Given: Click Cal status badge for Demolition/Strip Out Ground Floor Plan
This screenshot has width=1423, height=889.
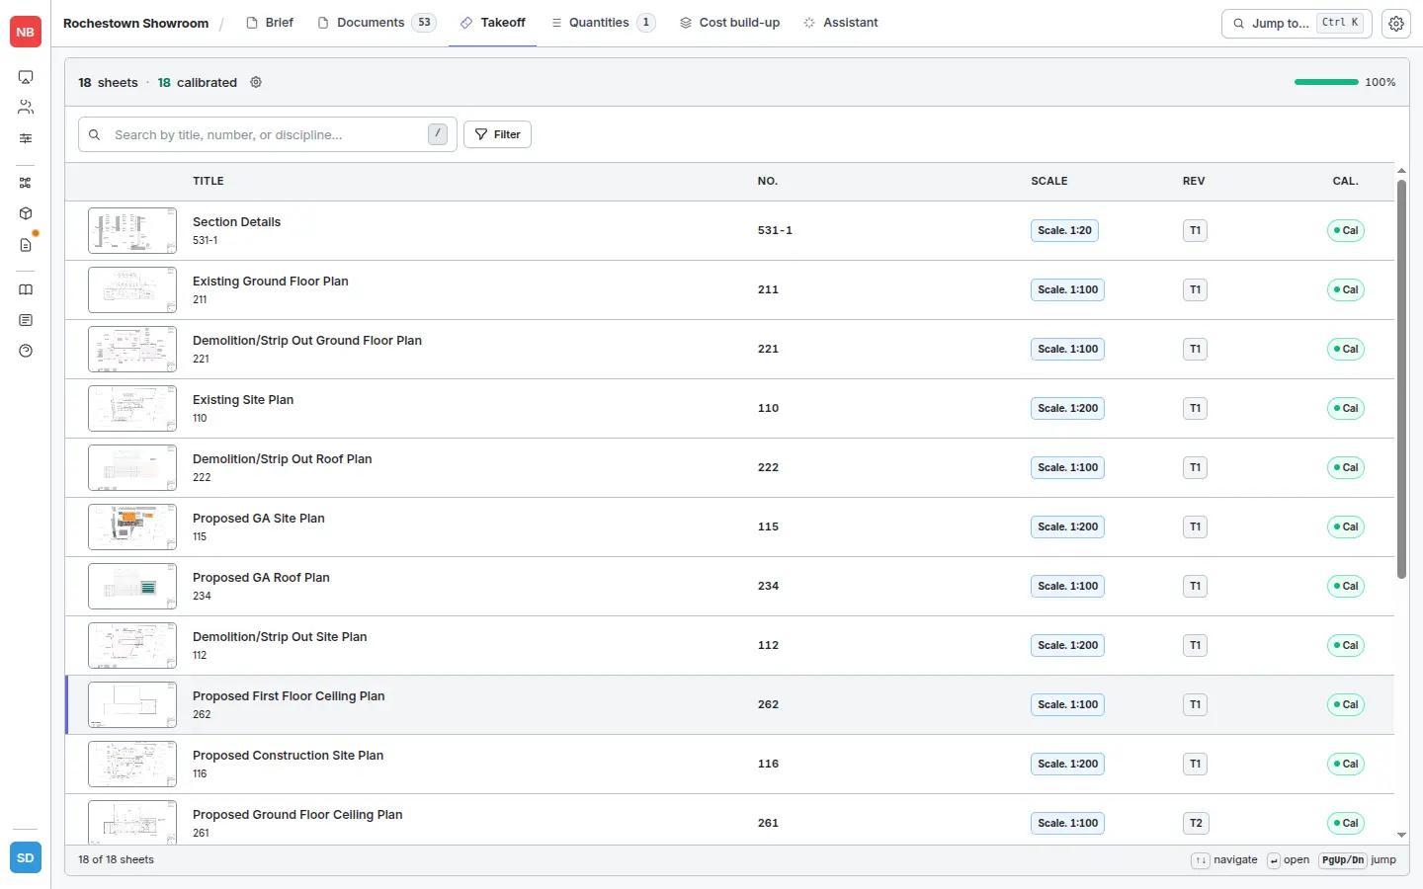Looking at the screenshot, I should tap(1345, 349).
